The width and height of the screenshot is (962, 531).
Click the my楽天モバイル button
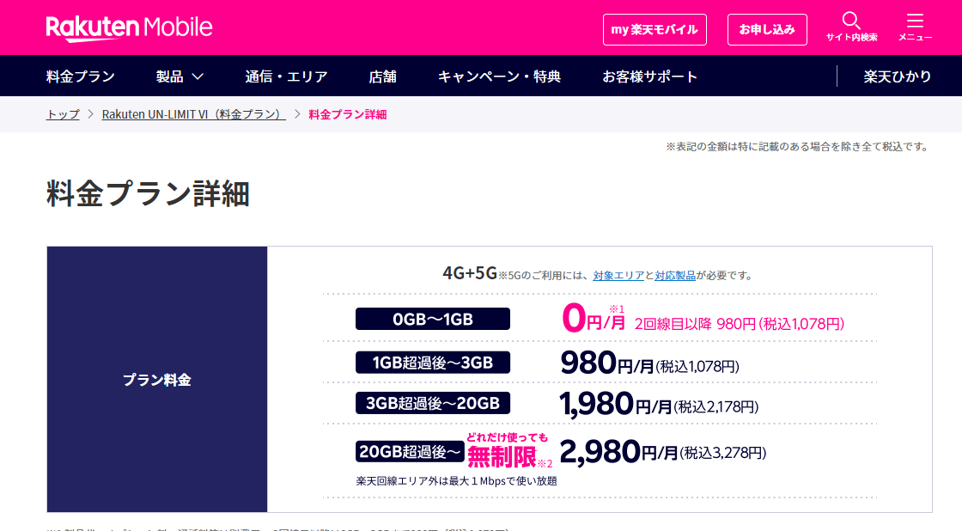coord(655,29)
